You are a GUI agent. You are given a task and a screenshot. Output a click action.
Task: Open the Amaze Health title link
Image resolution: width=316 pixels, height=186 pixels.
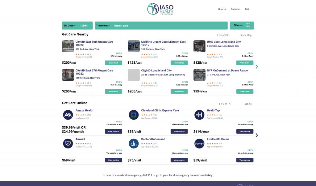click(x=84, y=110)
